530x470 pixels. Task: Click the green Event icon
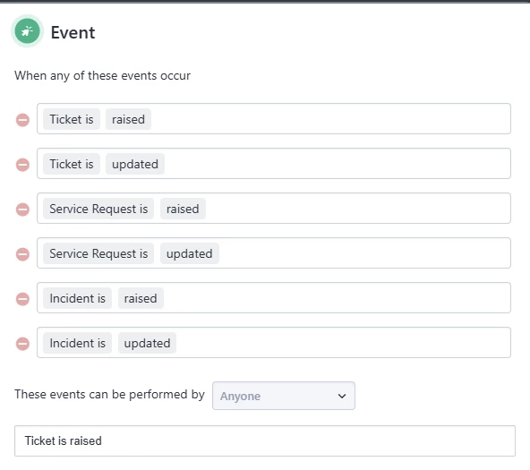(x=28, y=31)
